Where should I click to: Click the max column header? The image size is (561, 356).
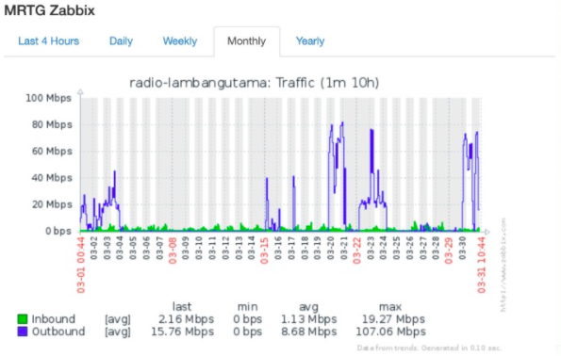(390, 307)
